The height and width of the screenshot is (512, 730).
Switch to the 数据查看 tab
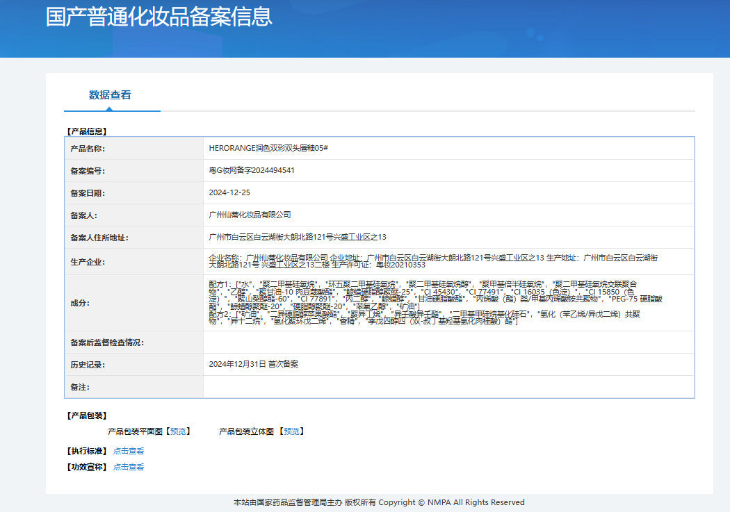(x=110, y=95)
